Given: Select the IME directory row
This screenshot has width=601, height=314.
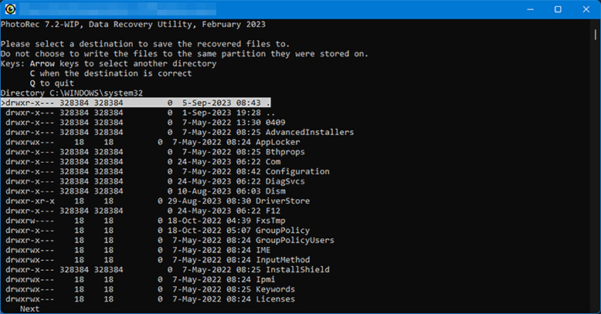Looking at the screenshot, I should coord(138,250).
